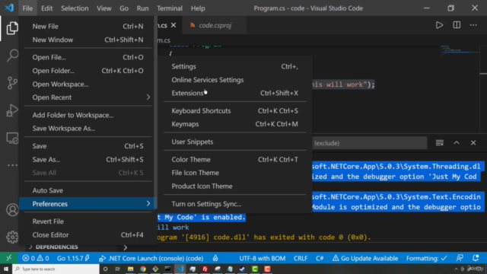Open the Terminal menu
The width and height of the screenshot is (487, 274).
[x=170, y=8]
